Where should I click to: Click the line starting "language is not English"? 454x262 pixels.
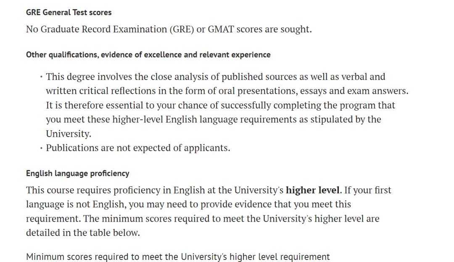point(188,204)
